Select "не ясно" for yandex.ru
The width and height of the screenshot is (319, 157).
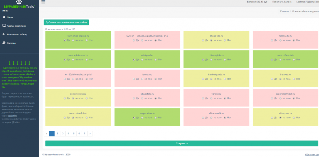[x=211, y=98]
